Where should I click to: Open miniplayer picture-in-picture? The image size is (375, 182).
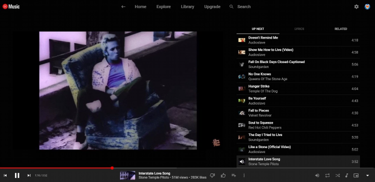coord(356,175)
